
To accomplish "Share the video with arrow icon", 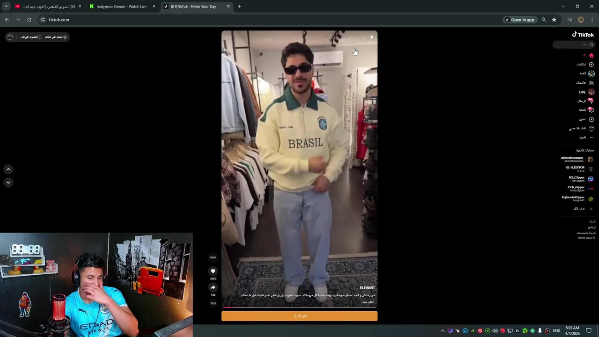I will [213, 287].
